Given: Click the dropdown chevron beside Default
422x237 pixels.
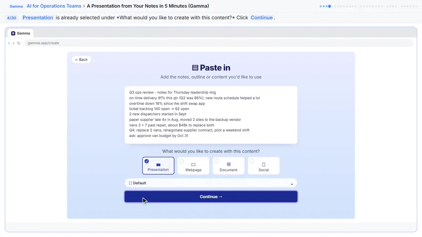Looking at the screenshot, I should (292, 184).
